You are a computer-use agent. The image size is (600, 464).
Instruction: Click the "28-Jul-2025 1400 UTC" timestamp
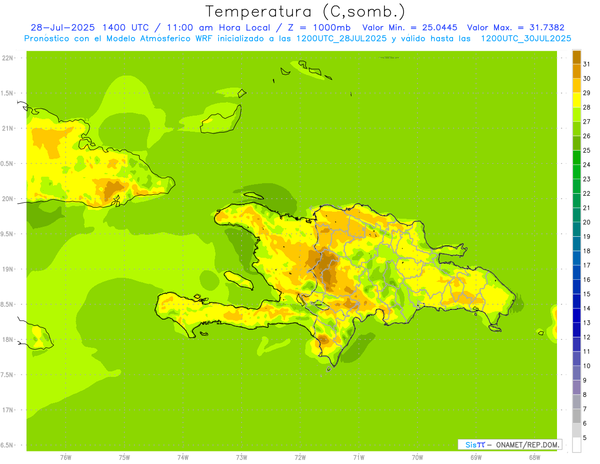(89, 28)
